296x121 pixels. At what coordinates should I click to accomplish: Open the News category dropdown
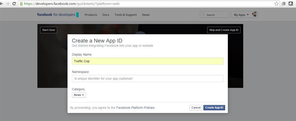[x=79, y=95]
